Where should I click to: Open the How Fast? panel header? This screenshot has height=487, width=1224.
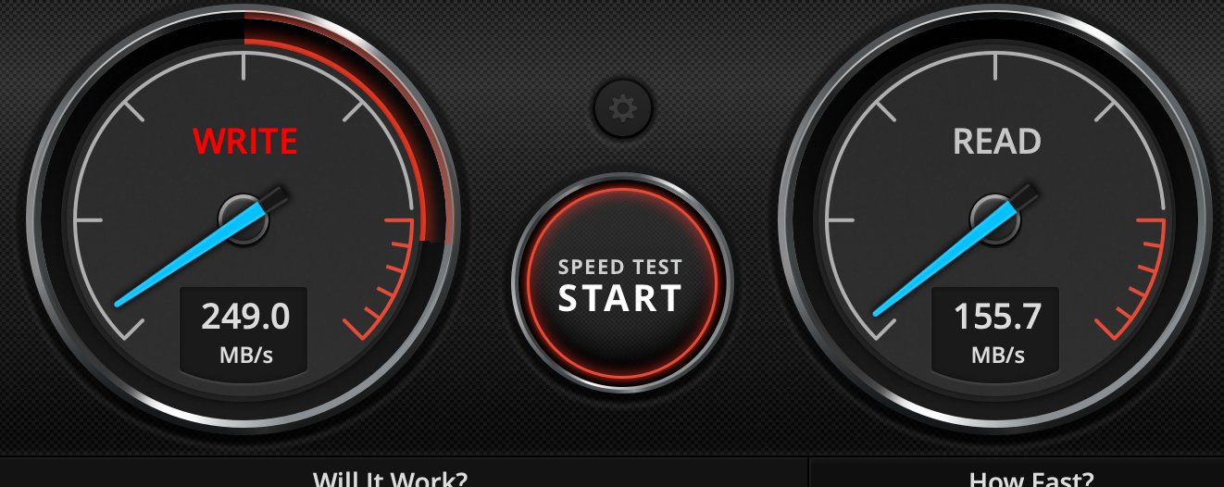(1031, 479)
